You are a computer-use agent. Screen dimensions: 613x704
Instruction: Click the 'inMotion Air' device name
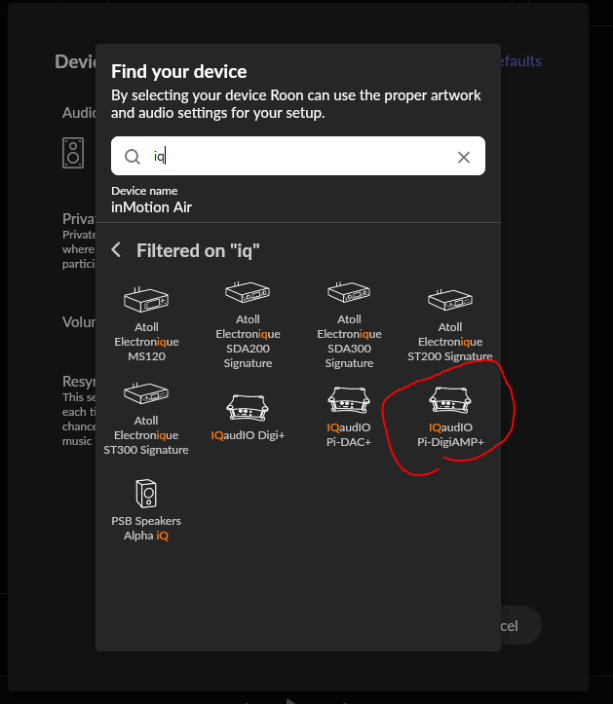[x=151, y=207]
